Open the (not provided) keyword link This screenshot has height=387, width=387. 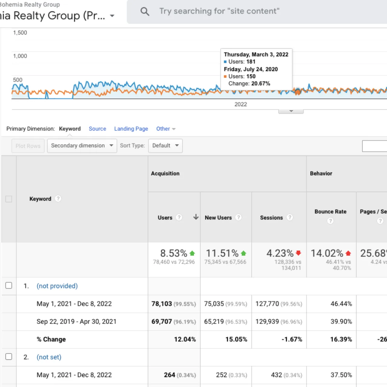pyautogui.click(x=57, y=286)
